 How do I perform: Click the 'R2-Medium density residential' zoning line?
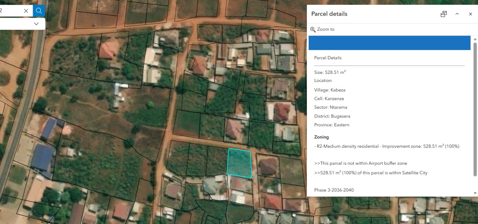(x=387, y=146)
